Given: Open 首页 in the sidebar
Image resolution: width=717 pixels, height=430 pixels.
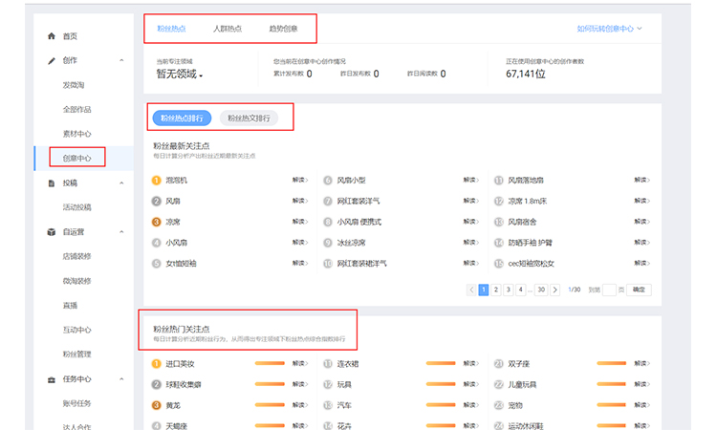Looking at the screenshot, I should pyautogui.click(x=70, y=36).
